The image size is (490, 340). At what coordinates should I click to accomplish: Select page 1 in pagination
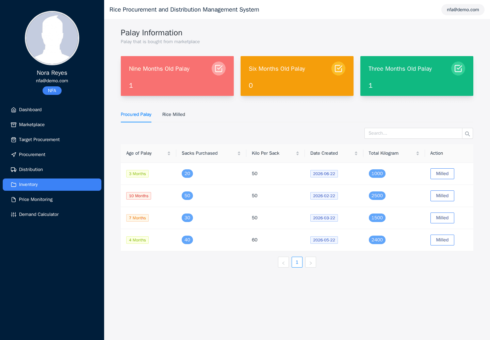pyautogui.click(x=297, y=262)
